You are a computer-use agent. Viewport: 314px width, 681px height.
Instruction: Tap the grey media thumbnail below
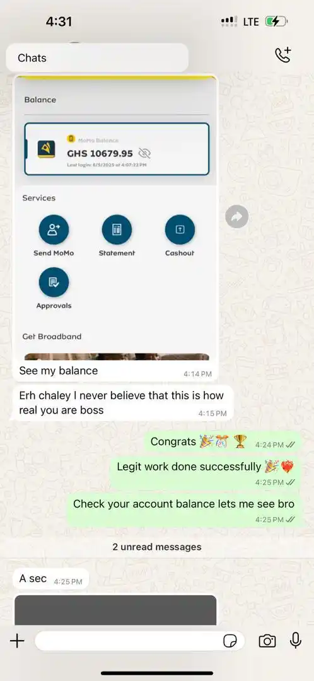[115, 610]
